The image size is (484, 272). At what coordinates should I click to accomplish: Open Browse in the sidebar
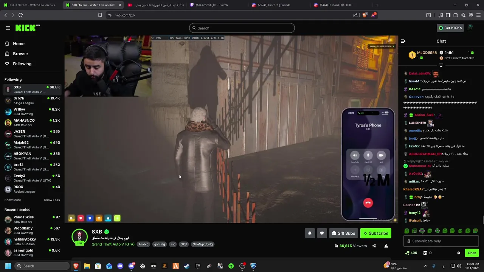tap(20, 54)
